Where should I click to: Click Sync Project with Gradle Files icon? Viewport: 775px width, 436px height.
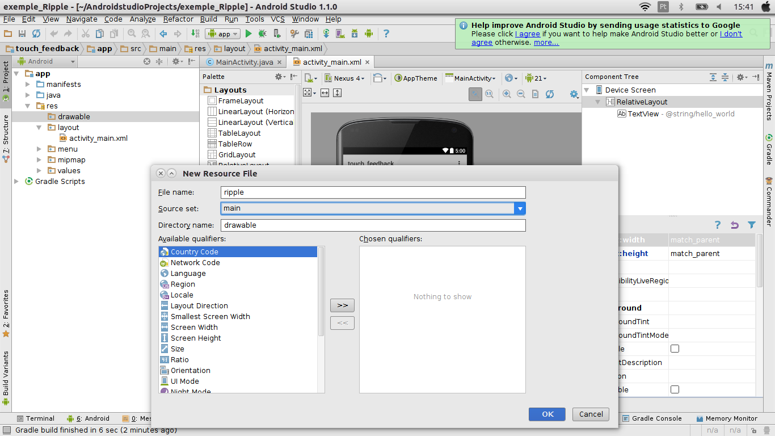[x=326, y=33]
